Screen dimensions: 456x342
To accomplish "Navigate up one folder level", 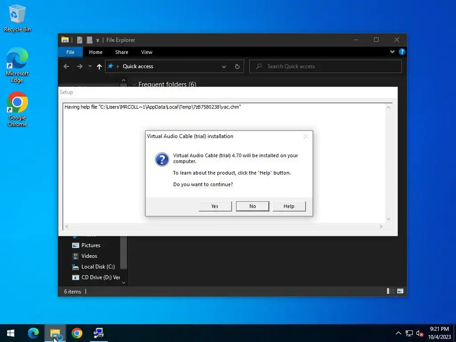I will (99, 67).
